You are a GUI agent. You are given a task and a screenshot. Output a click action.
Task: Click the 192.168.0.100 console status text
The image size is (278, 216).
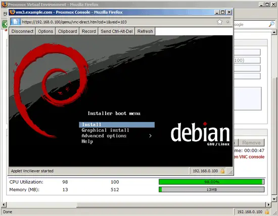click(x=205, y=171)
